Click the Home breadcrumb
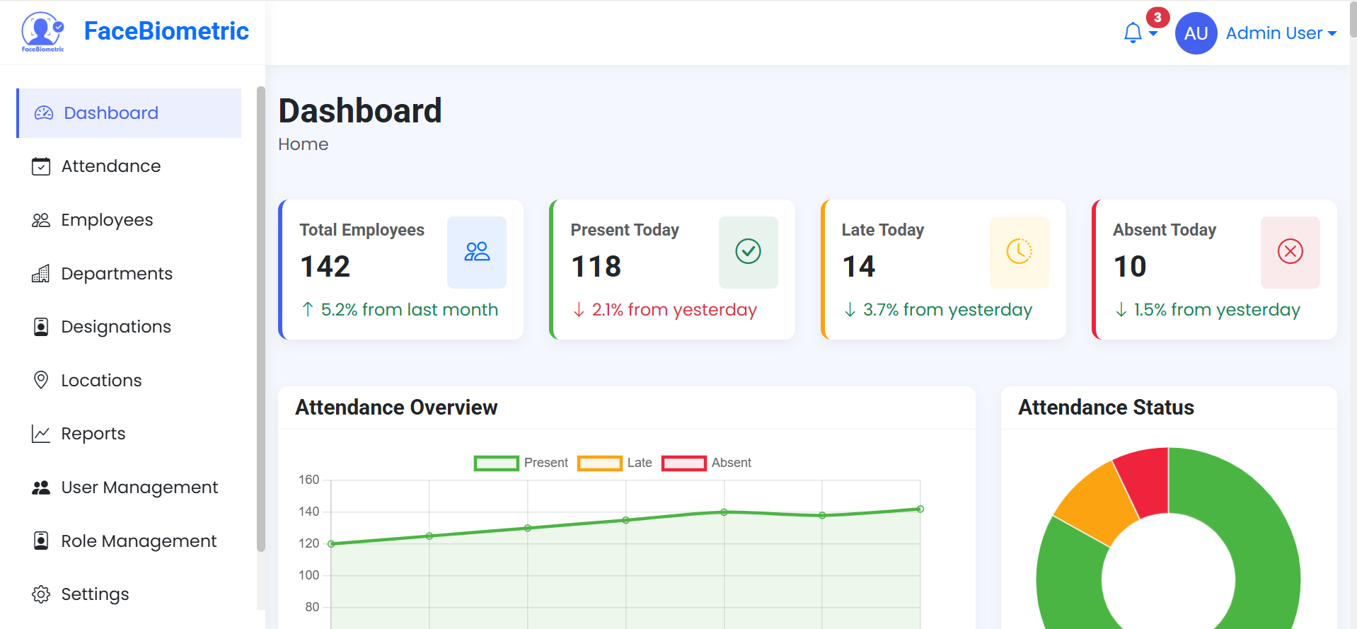 coord(303,144)
